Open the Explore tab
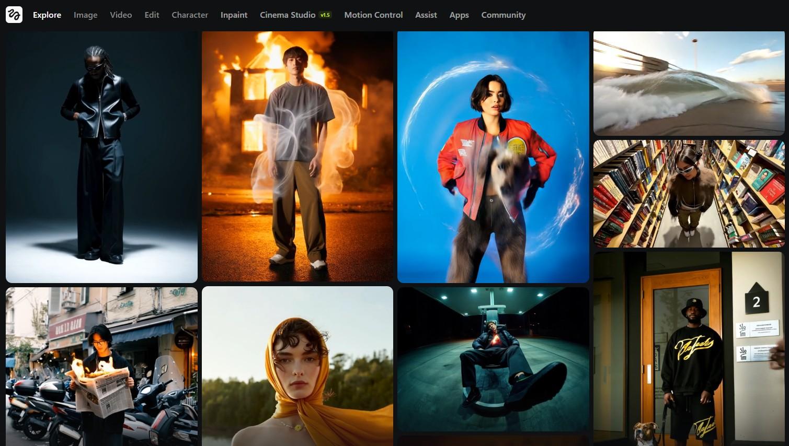This screenshot has width=789, height=446. click(47, 15)
